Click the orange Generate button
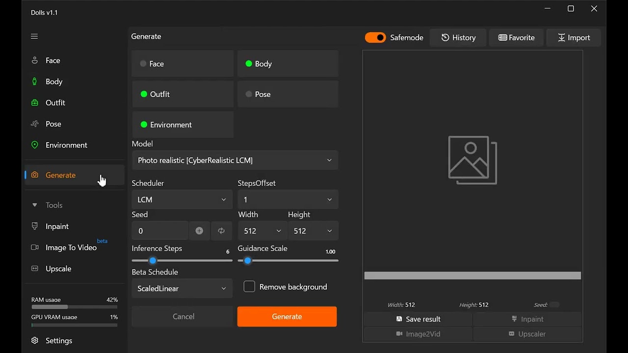Screen dimensions: 628x353 pos(287,316)
